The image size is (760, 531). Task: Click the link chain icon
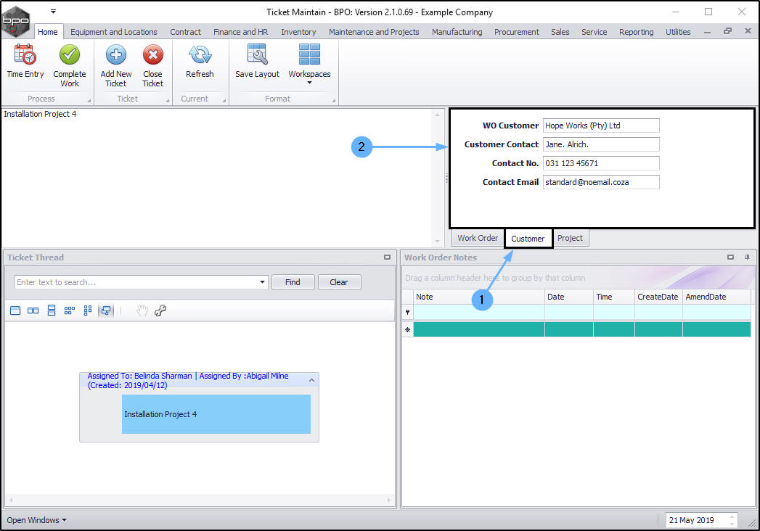coord(160,310)
